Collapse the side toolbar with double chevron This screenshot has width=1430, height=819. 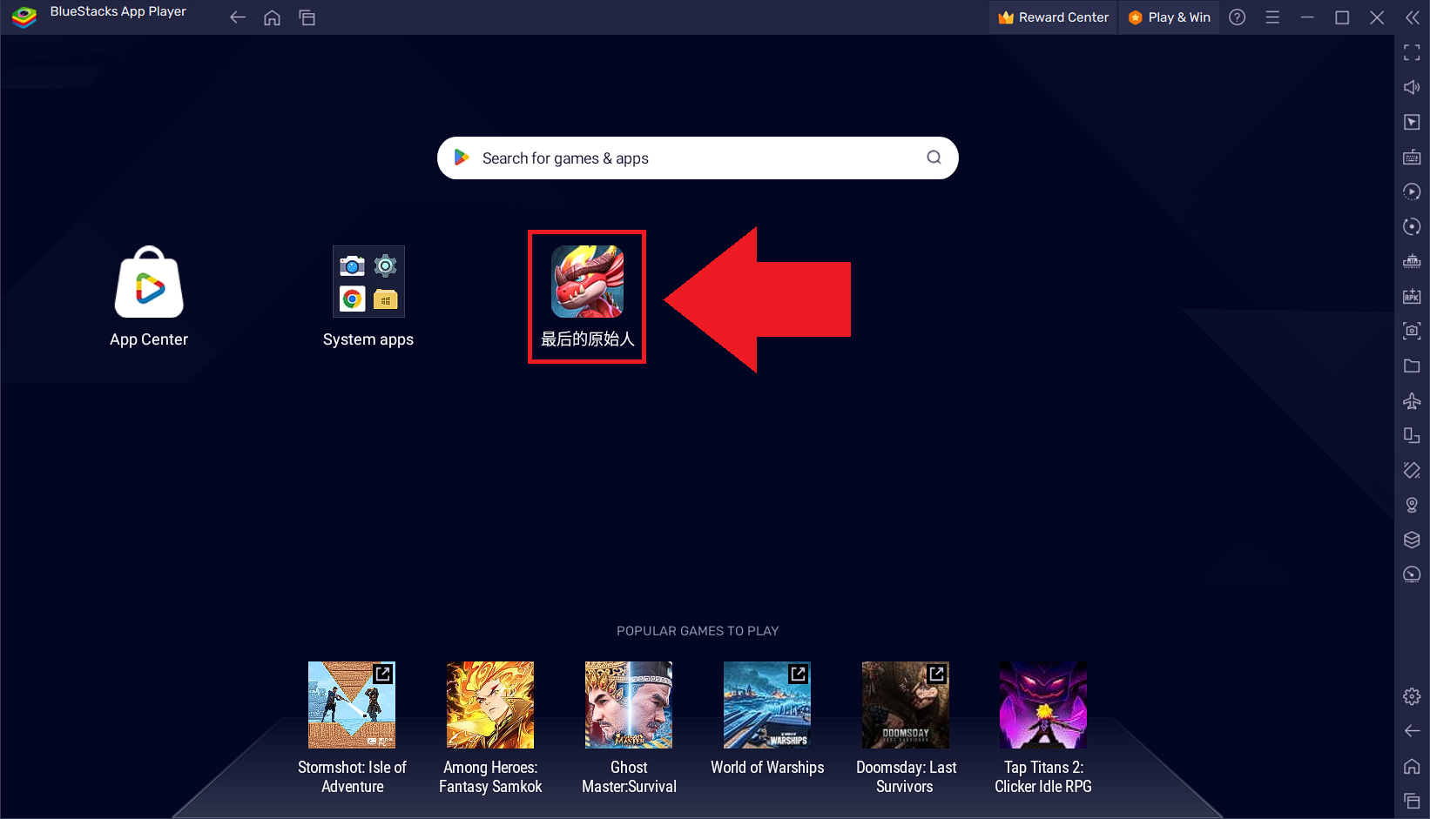pos(1413,17)
